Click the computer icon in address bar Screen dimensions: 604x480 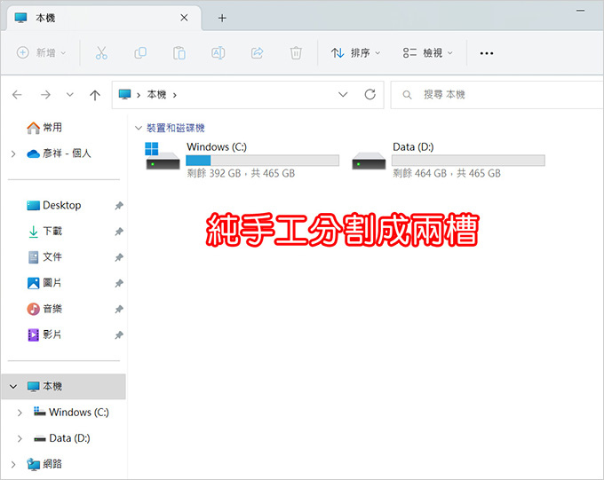pyautogui.click(x=125, y=94)
